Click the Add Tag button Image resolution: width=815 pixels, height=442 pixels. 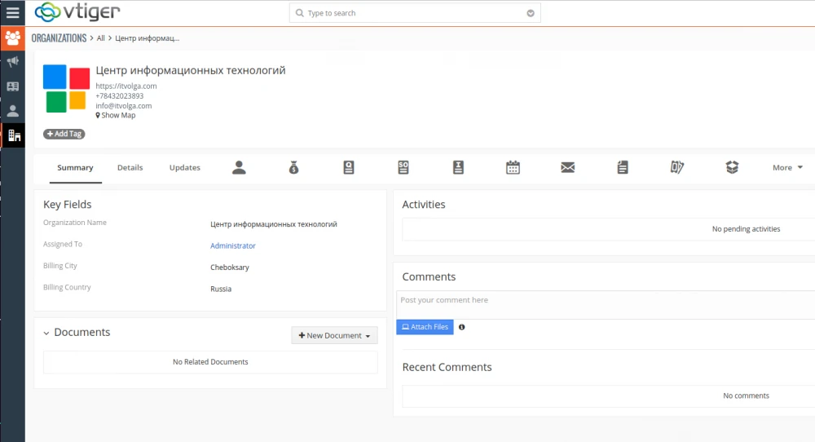coord(64,134)
